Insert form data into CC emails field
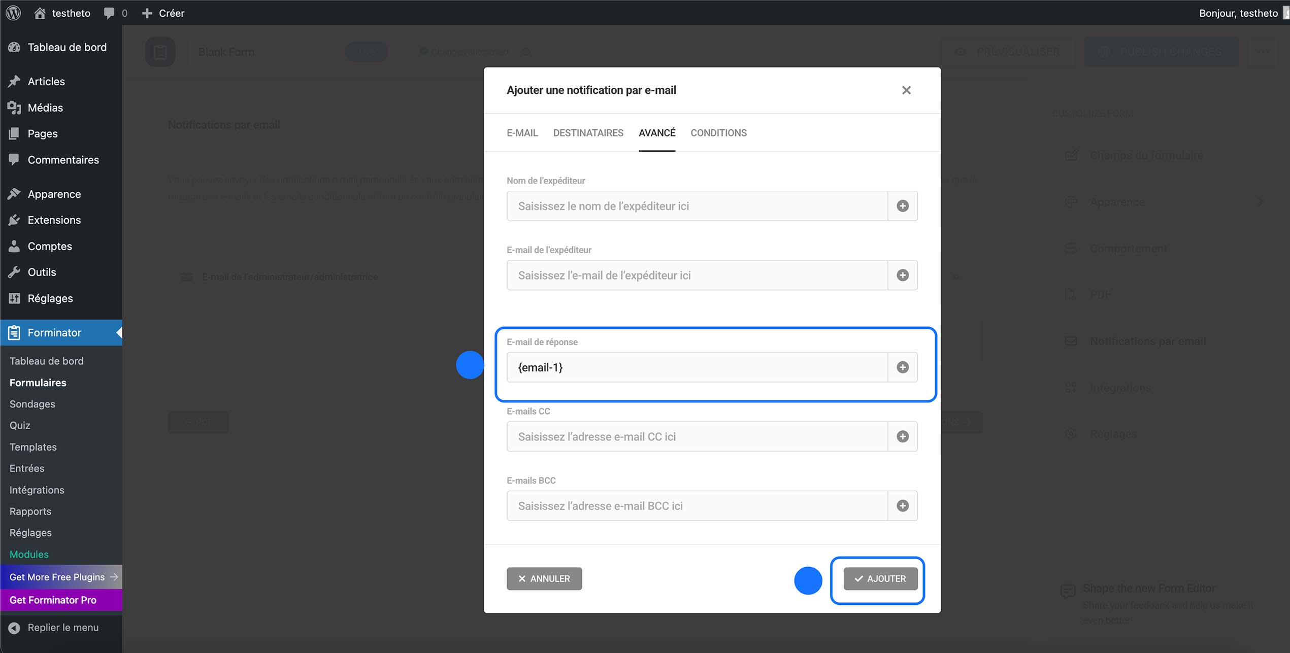The width and height of the screenshot is (1290, 653). pos(903,436)
